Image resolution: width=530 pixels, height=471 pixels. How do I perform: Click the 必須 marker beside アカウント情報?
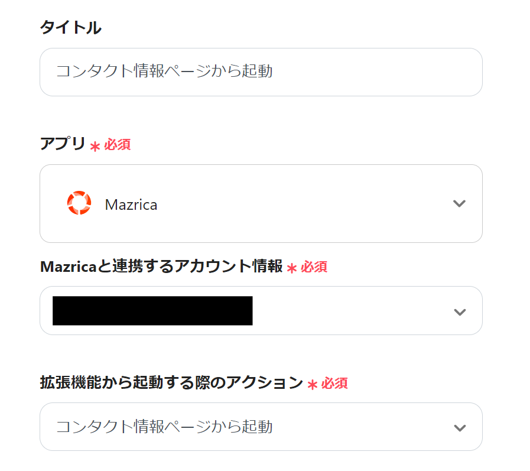pos(314,267)
